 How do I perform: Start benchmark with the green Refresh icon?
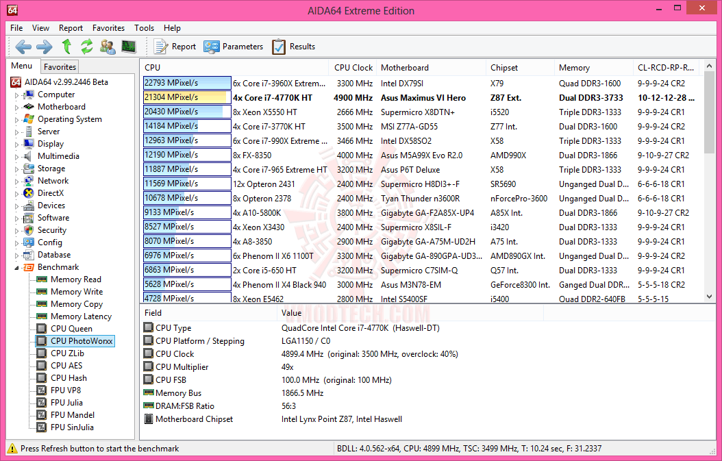86,47
